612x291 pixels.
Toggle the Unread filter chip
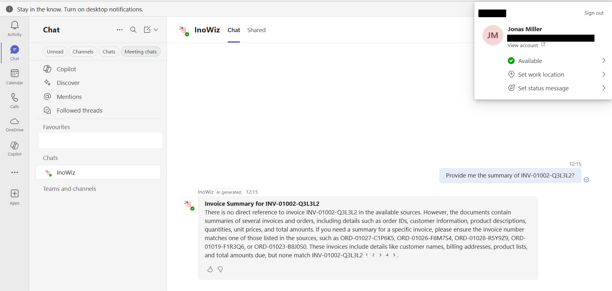click(55, 52)
